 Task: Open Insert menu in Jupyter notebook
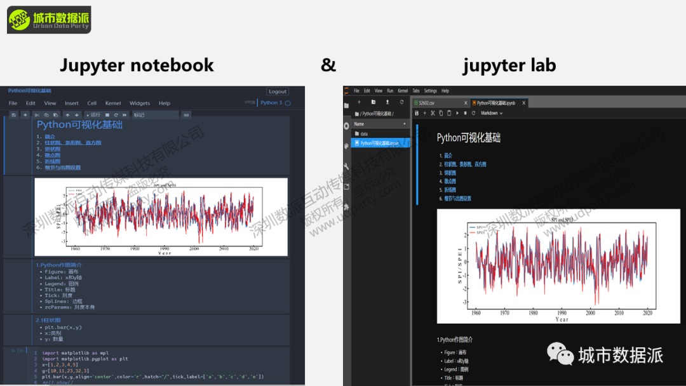coord(72,103)
